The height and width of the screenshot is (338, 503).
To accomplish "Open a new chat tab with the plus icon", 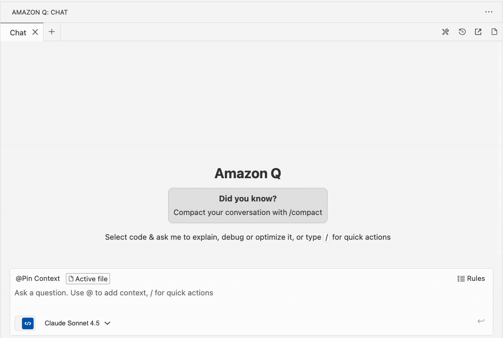I will 51,31.
